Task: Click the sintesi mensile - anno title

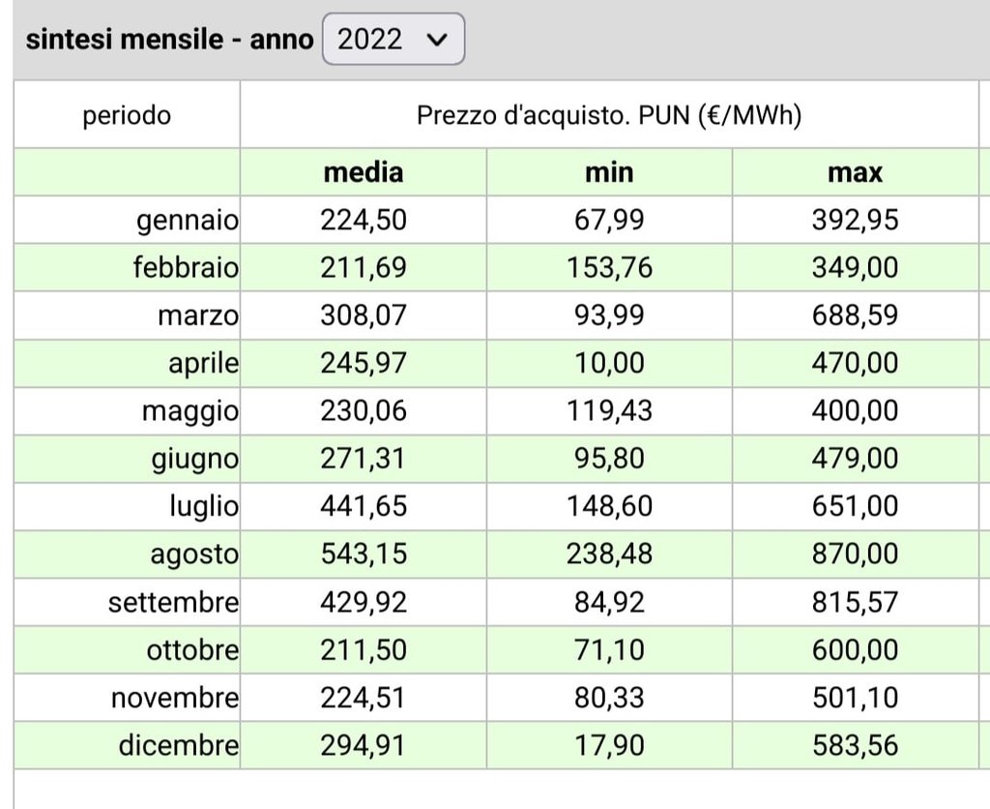Action: (x=169, y=39)
